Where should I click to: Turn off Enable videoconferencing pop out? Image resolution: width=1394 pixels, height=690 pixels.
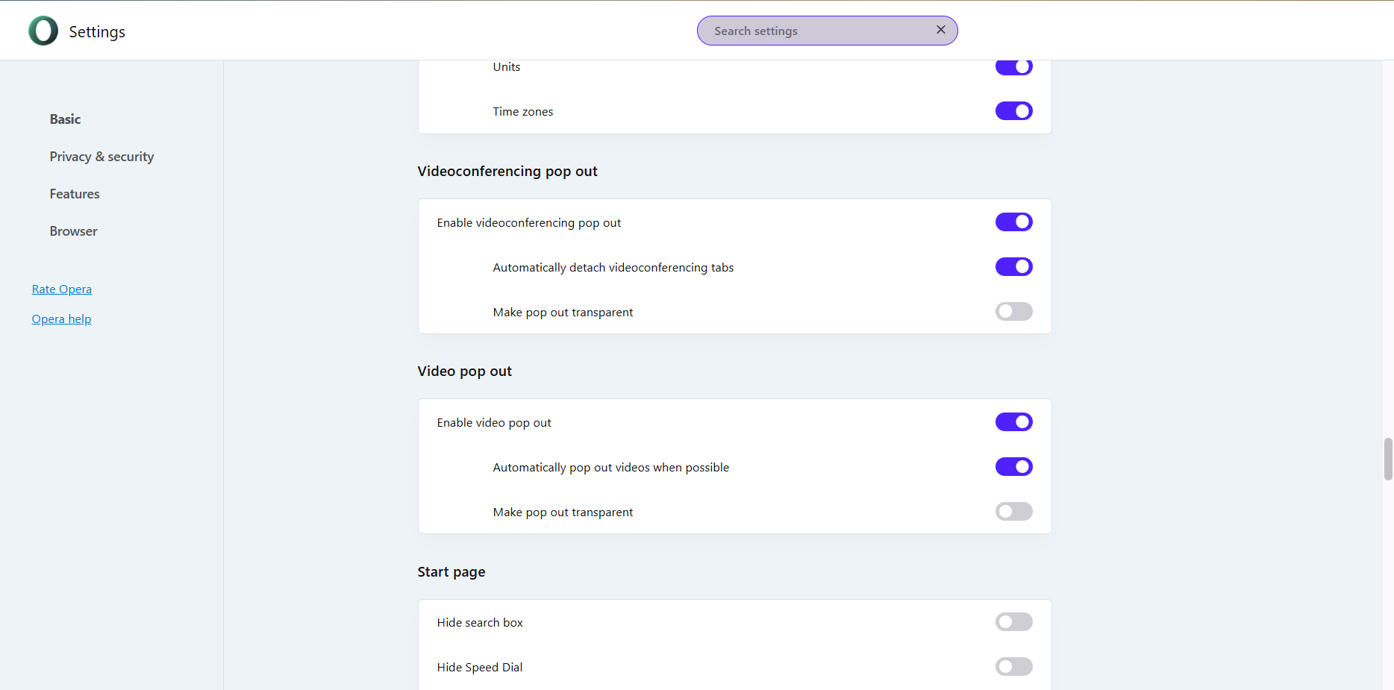pos(1013,222)
